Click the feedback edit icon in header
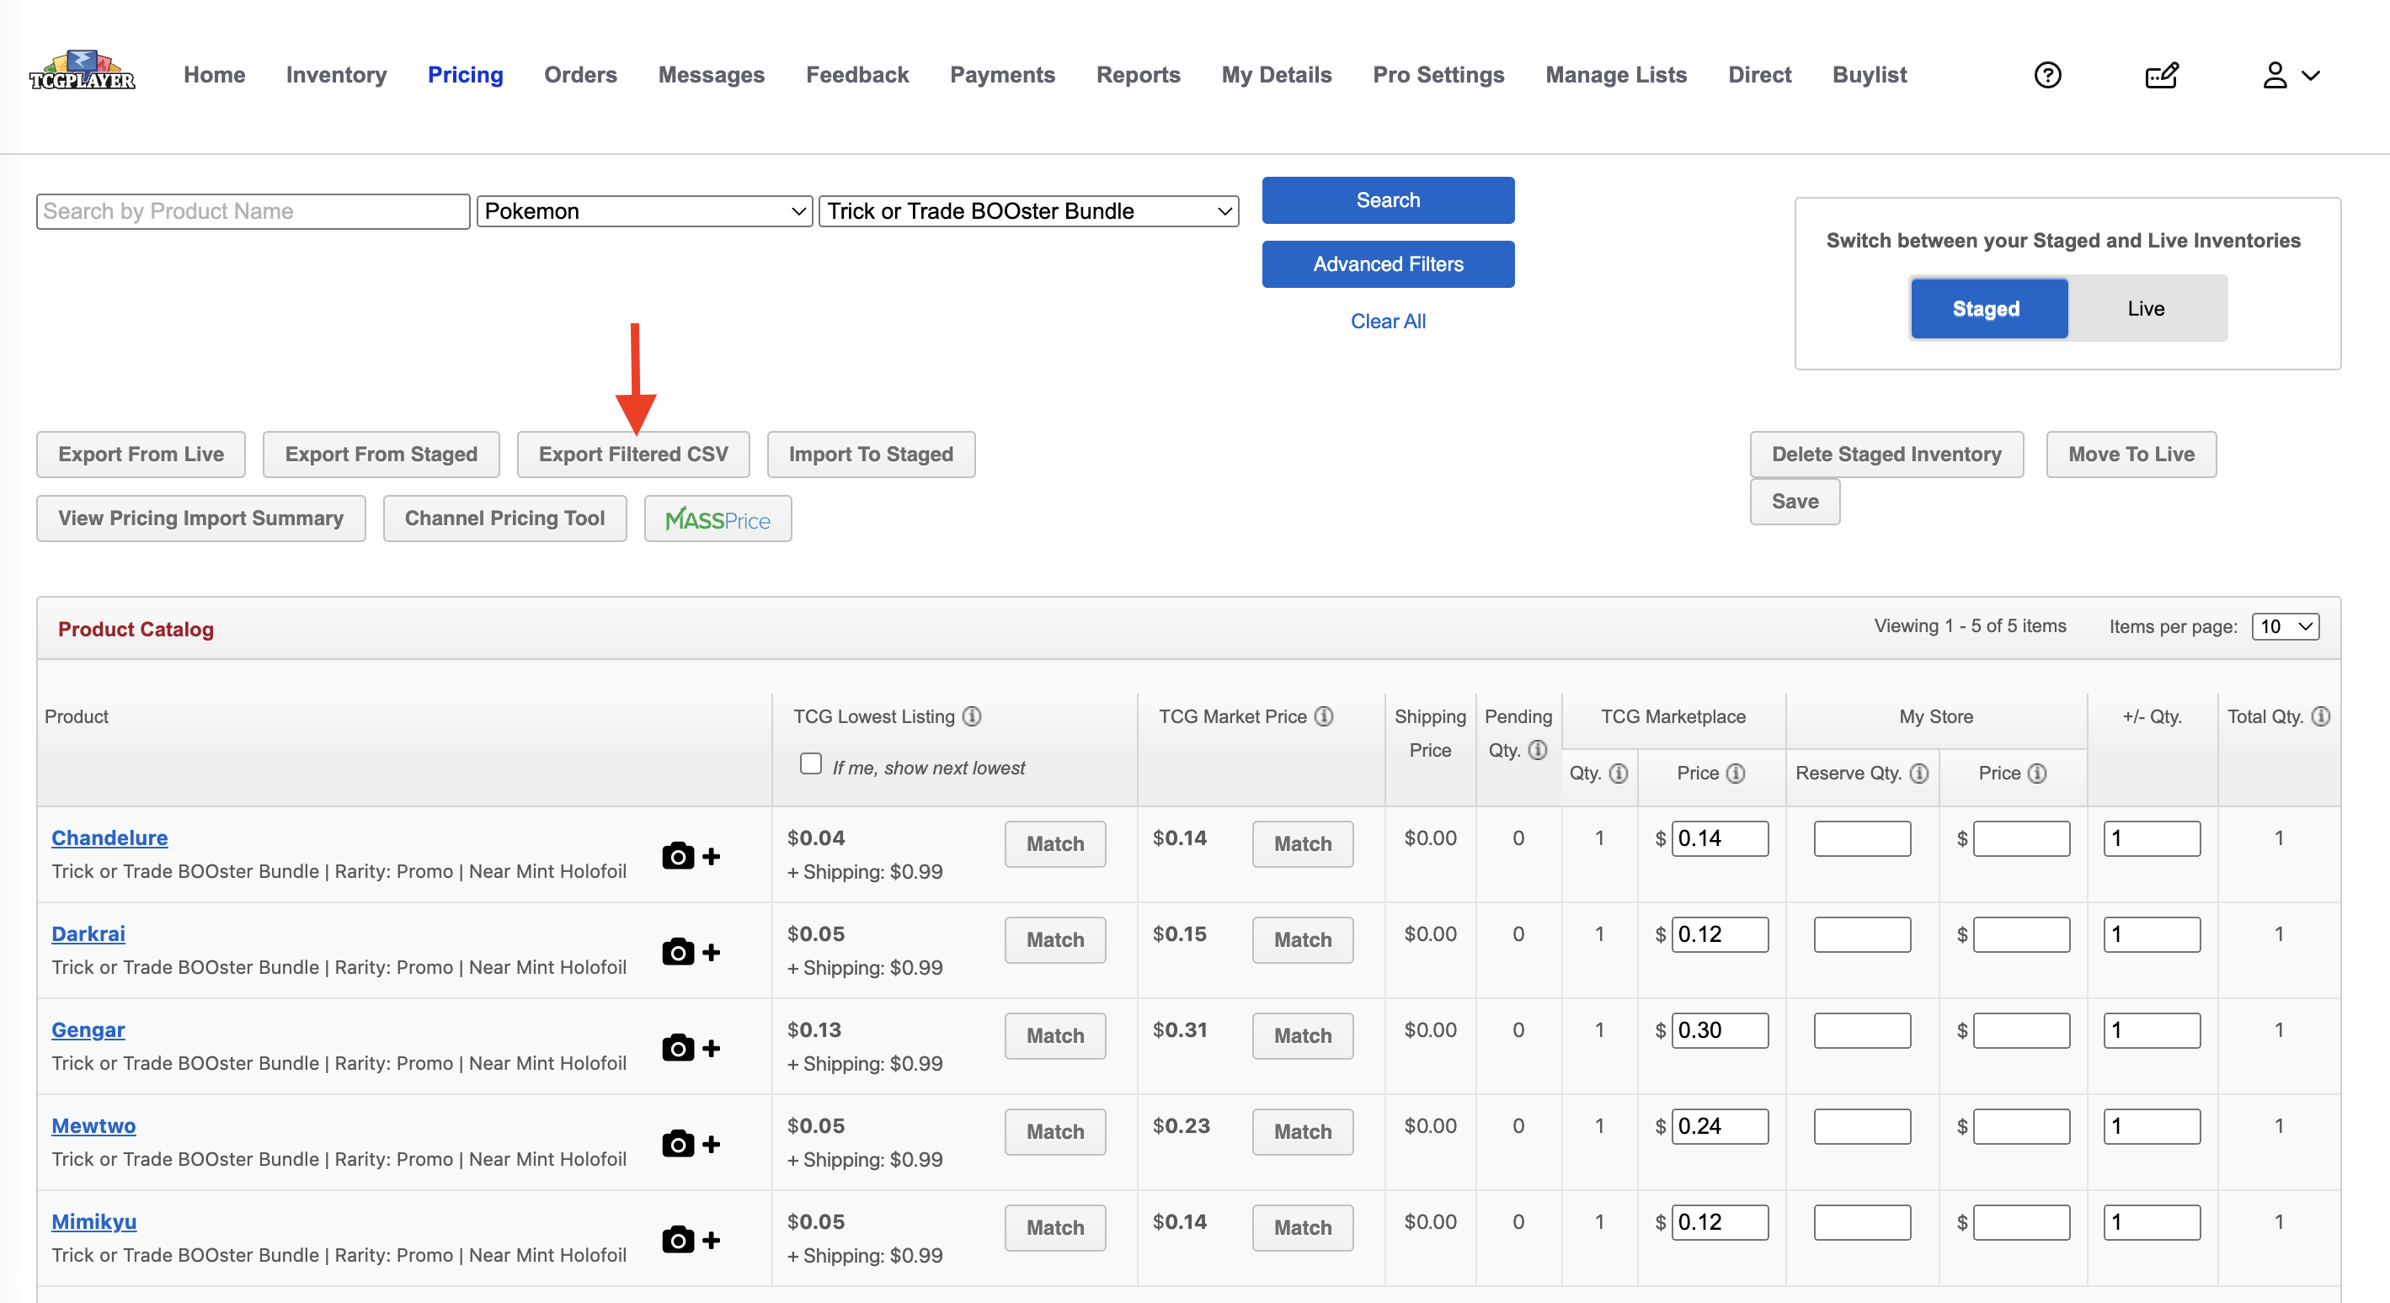This screenshot has height=1303, width=2390. pyautogui.click(x=2162, y=75)
